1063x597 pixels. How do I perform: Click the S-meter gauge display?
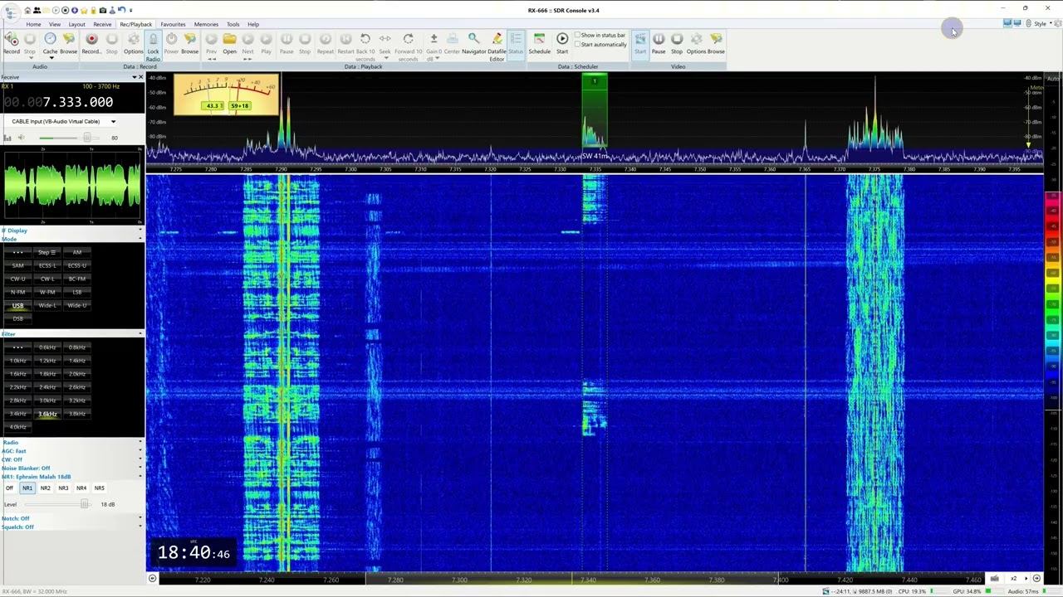226,94
